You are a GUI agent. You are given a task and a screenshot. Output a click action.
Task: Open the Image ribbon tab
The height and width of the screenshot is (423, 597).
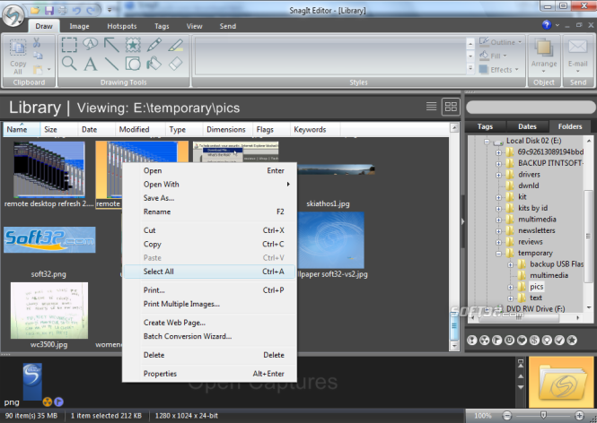tap(79, 26)
